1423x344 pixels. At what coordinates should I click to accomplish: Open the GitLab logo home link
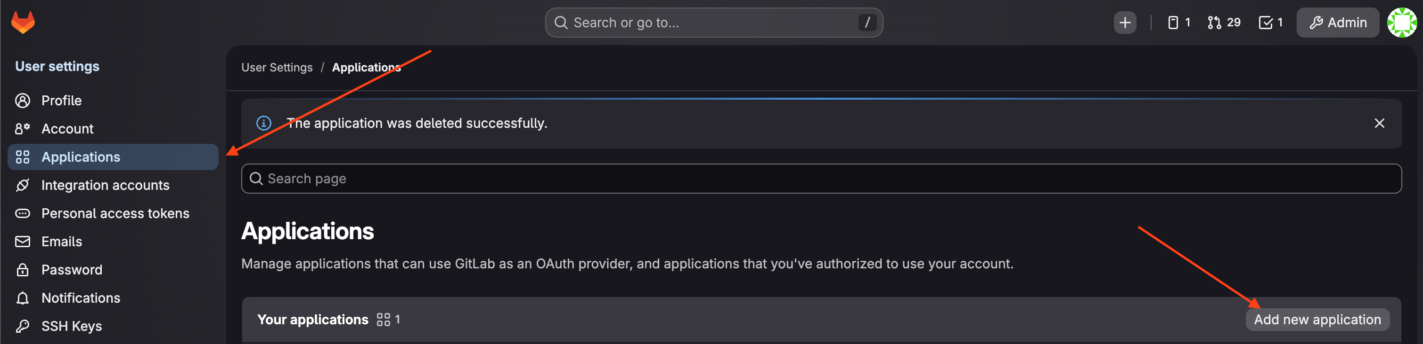tap(23, 23)
